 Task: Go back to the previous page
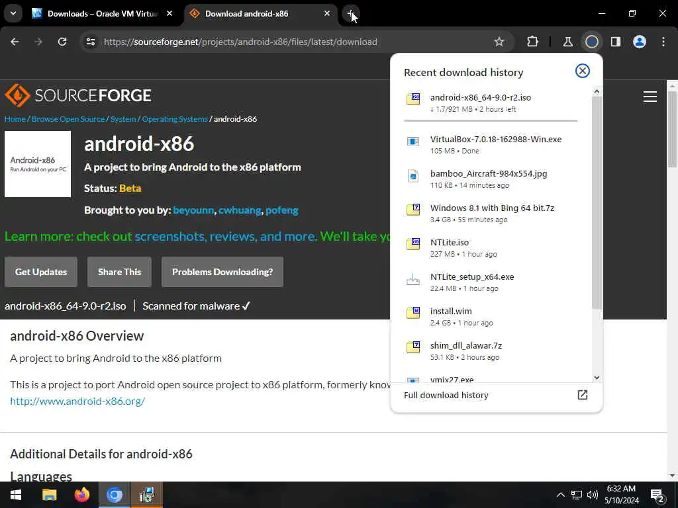tap(15, 42)
